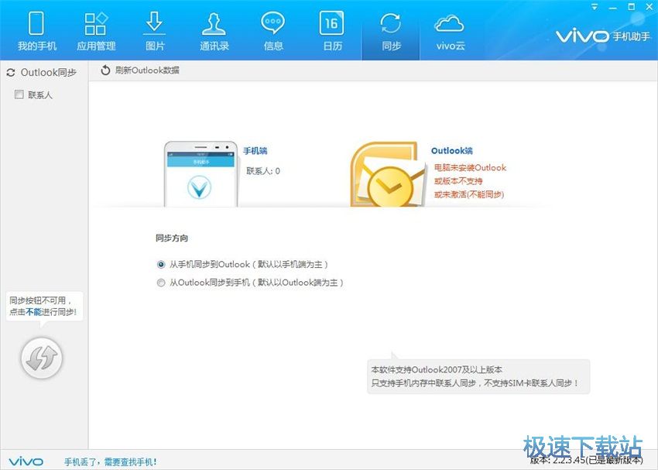
Task: Select 从手机同步到Outlook radio option
Action: tap(161, 264)
